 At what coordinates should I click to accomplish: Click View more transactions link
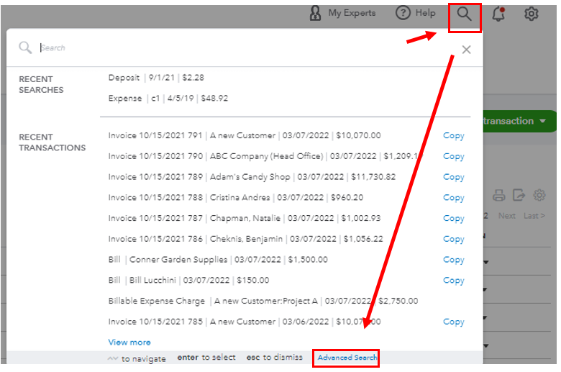129,342
